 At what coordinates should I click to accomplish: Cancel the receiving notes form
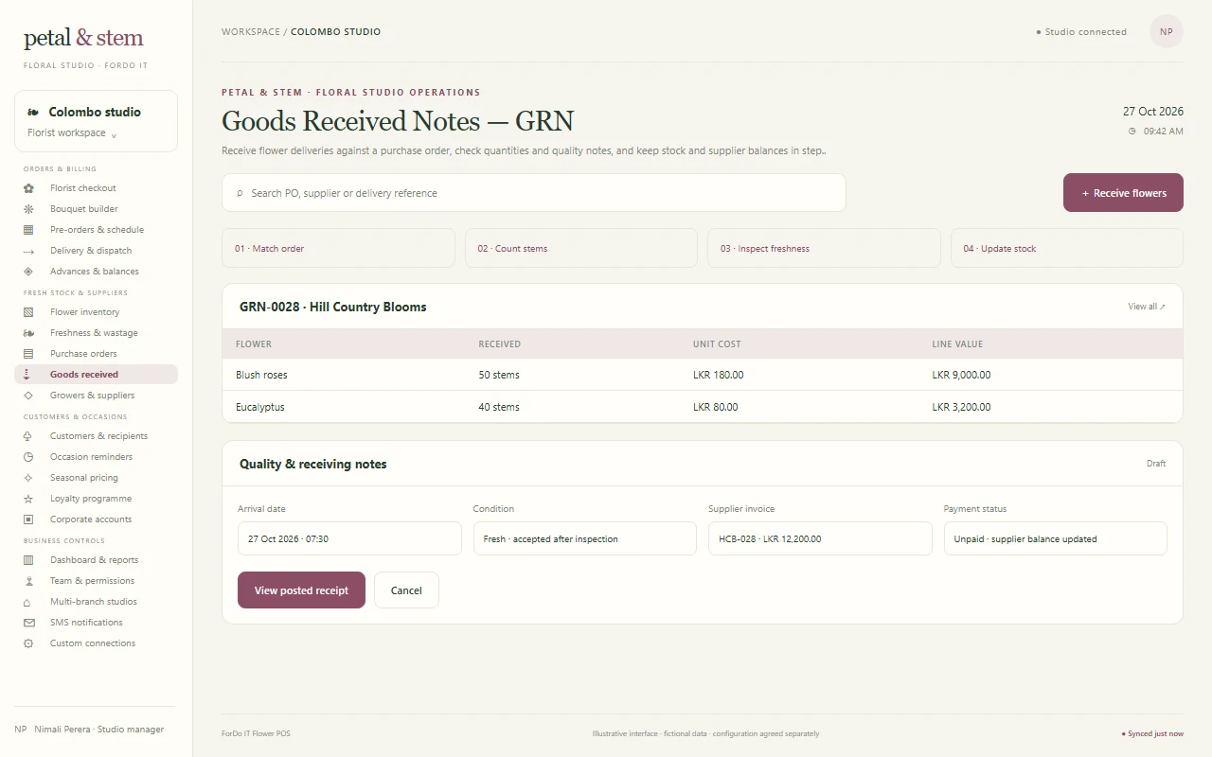406,590
